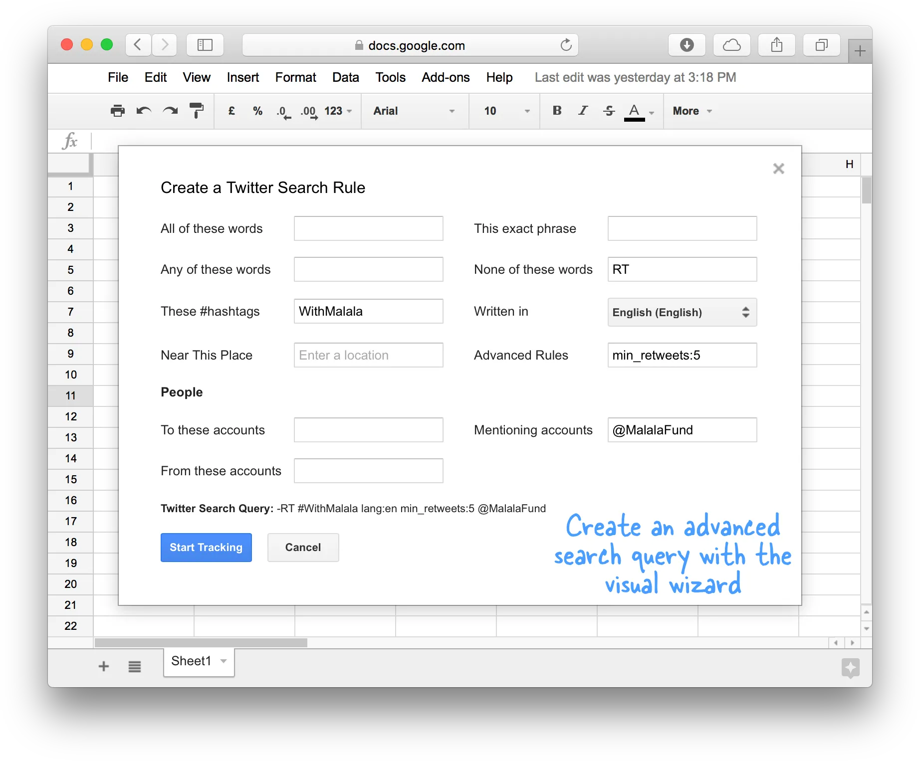Open the Written in language dropdown

coord(682,312)
